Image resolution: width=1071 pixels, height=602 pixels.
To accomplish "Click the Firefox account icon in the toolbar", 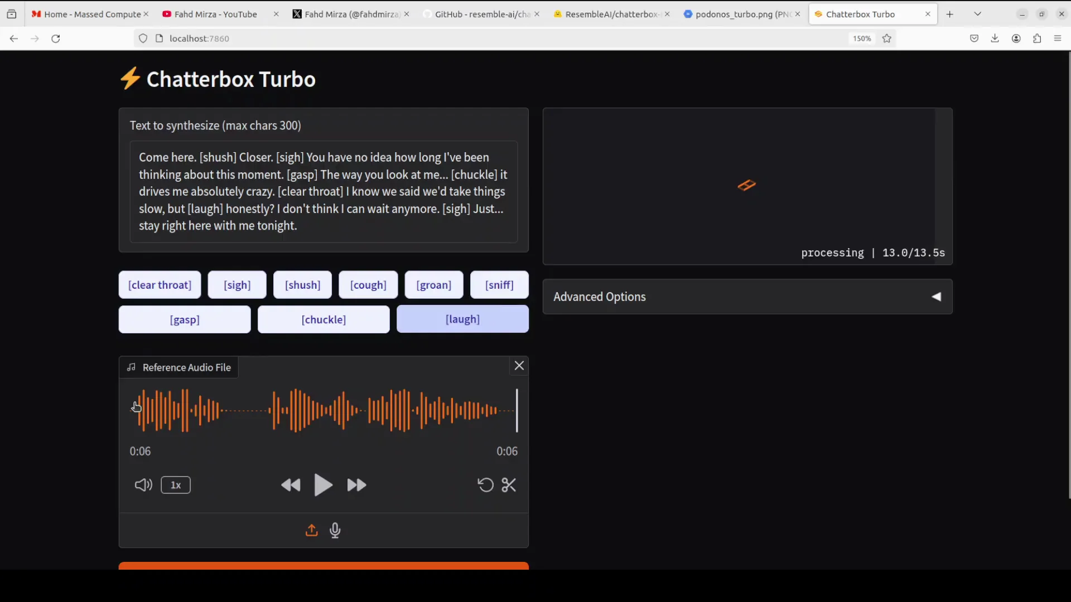I will coord(1016,38).
